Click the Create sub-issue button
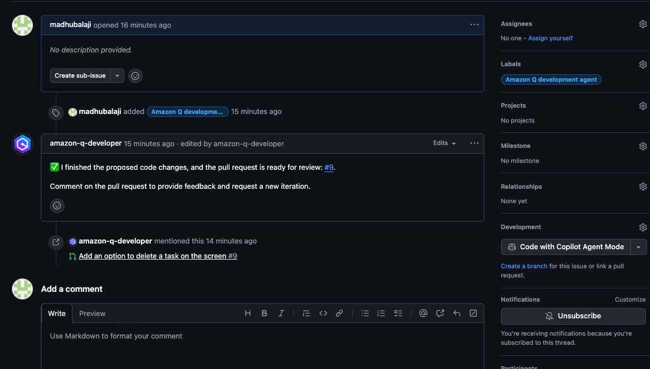 (80, 75)
